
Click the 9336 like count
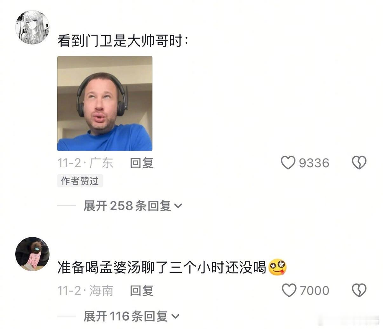(314, 163)
